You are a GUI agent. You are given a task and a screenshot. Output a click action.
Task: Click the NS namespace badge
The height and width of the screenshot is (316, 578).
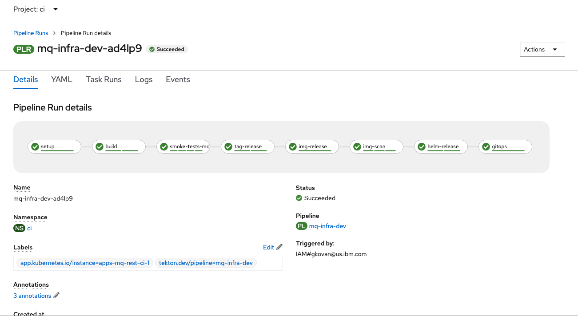click(x=20, y=228)
